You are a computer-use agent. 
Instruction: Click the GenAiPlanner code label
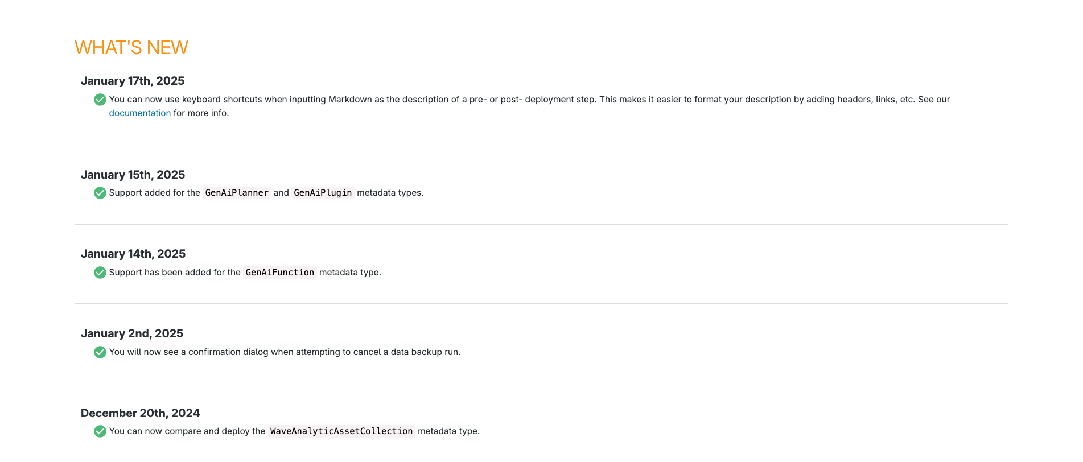237,193
